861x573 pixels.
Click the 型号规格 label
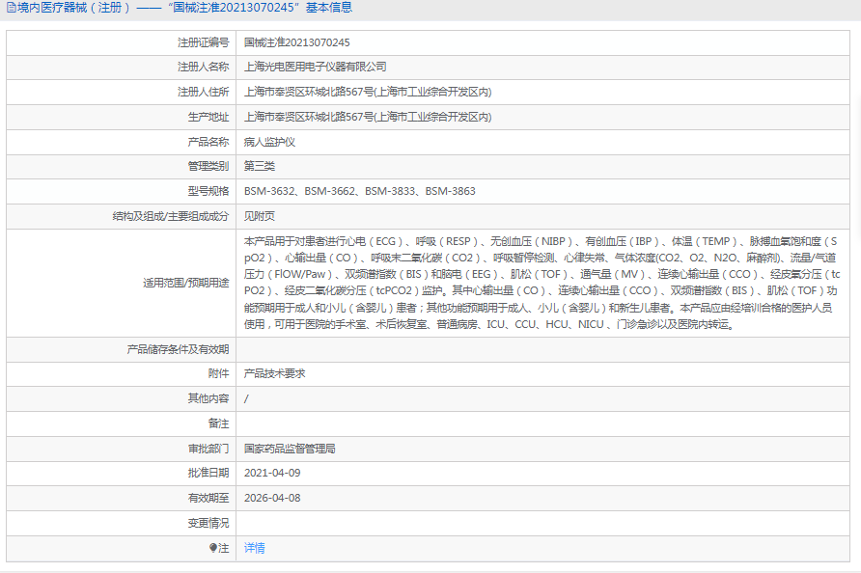(x=208, y=191)
